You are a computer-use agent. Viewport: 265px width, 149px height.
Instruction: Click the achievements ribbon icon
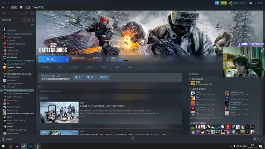tap(108, 59)
